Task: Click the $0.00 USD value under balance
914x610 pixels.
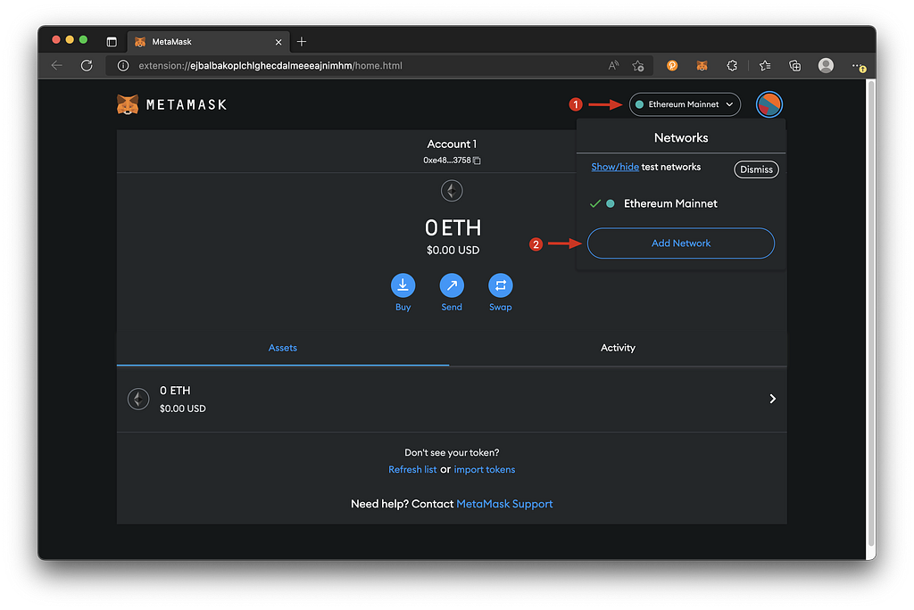Action: tap(453, 250)
